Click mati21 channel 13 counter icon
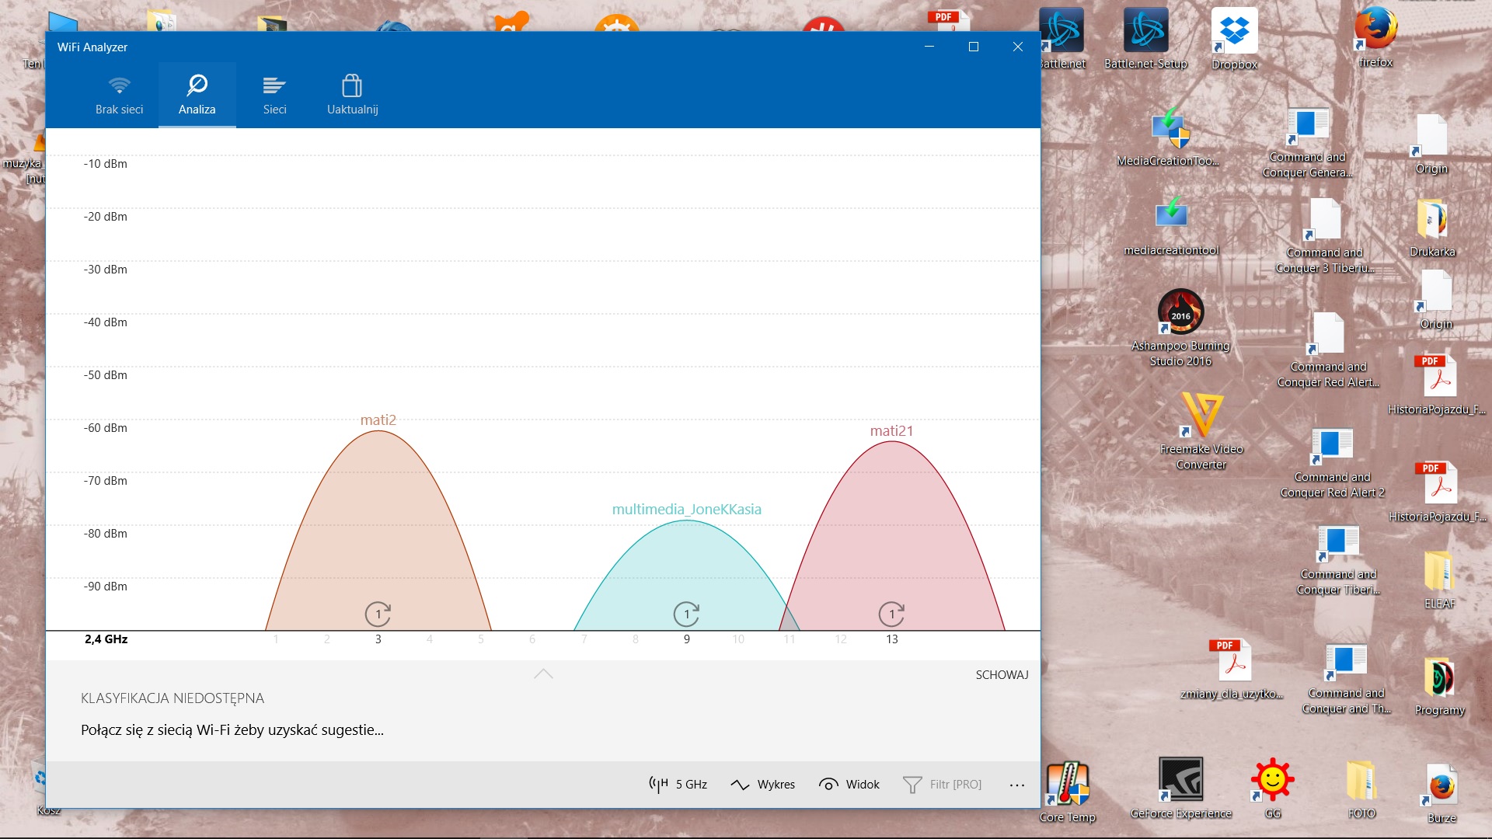1492x839 pixels. pyautogui.click(x=891, y=614)
